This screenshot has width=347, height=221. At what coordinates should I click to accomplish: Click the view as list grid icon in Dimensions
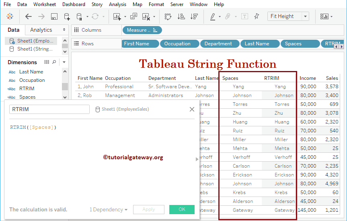(x=47, y=62)
